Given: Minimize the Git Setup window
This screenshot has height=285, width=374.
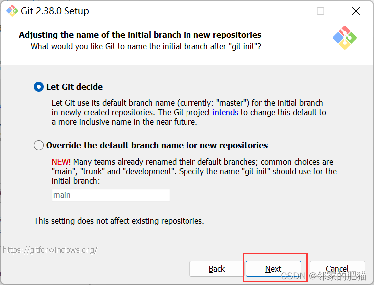Looking at the screenshot, I should click(286, 11).
